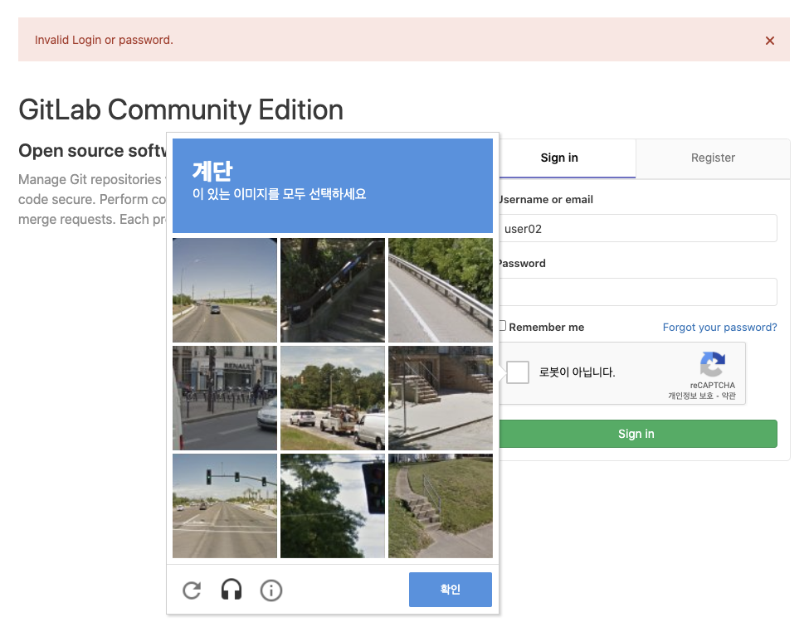Select the Sign in tab

point(559,158)
